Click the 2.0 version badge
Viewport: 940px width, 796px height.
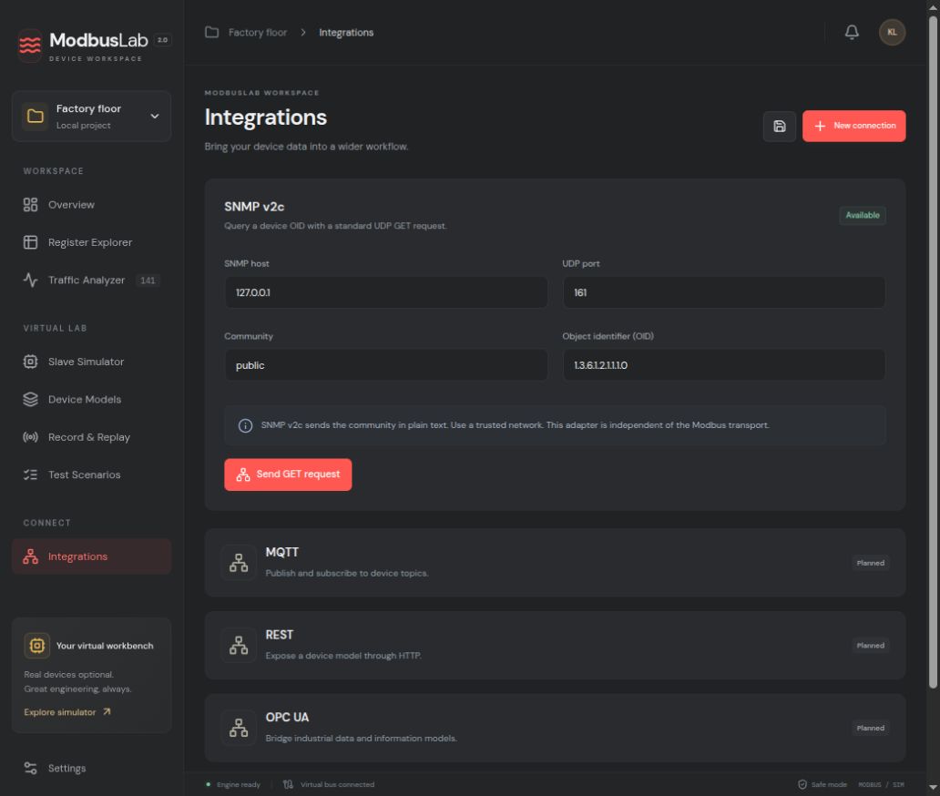click(x=162, y=40)
